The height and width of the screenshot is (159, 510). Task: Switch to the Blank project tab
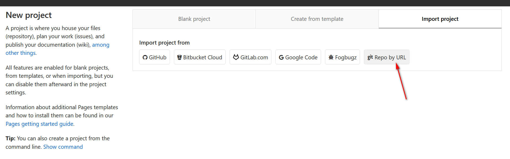coord(194,19)
